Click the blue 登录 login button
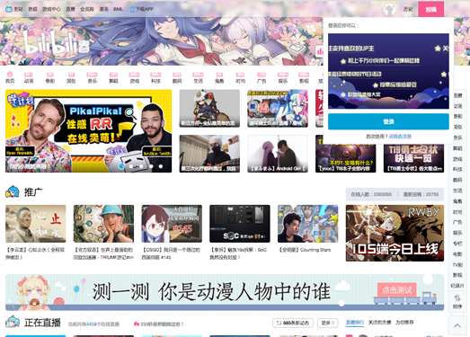 click(388, 121)
